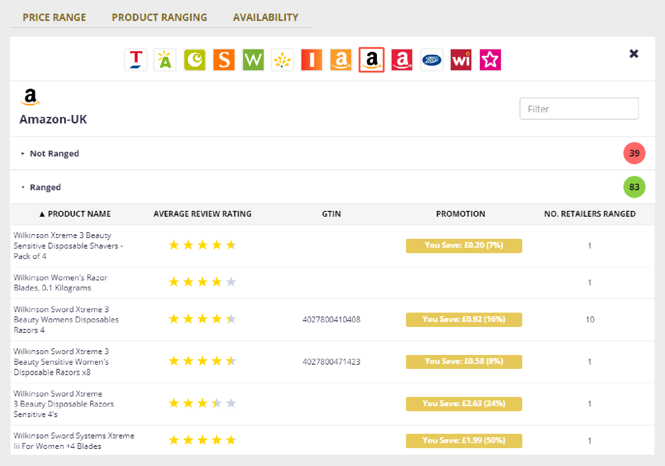Select the red-background Amazon icon
The image size is (665, 466).
point(402,60)
